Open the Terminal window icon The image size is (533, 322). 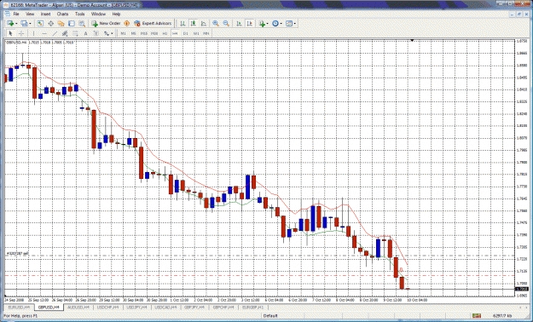(72, 24)
